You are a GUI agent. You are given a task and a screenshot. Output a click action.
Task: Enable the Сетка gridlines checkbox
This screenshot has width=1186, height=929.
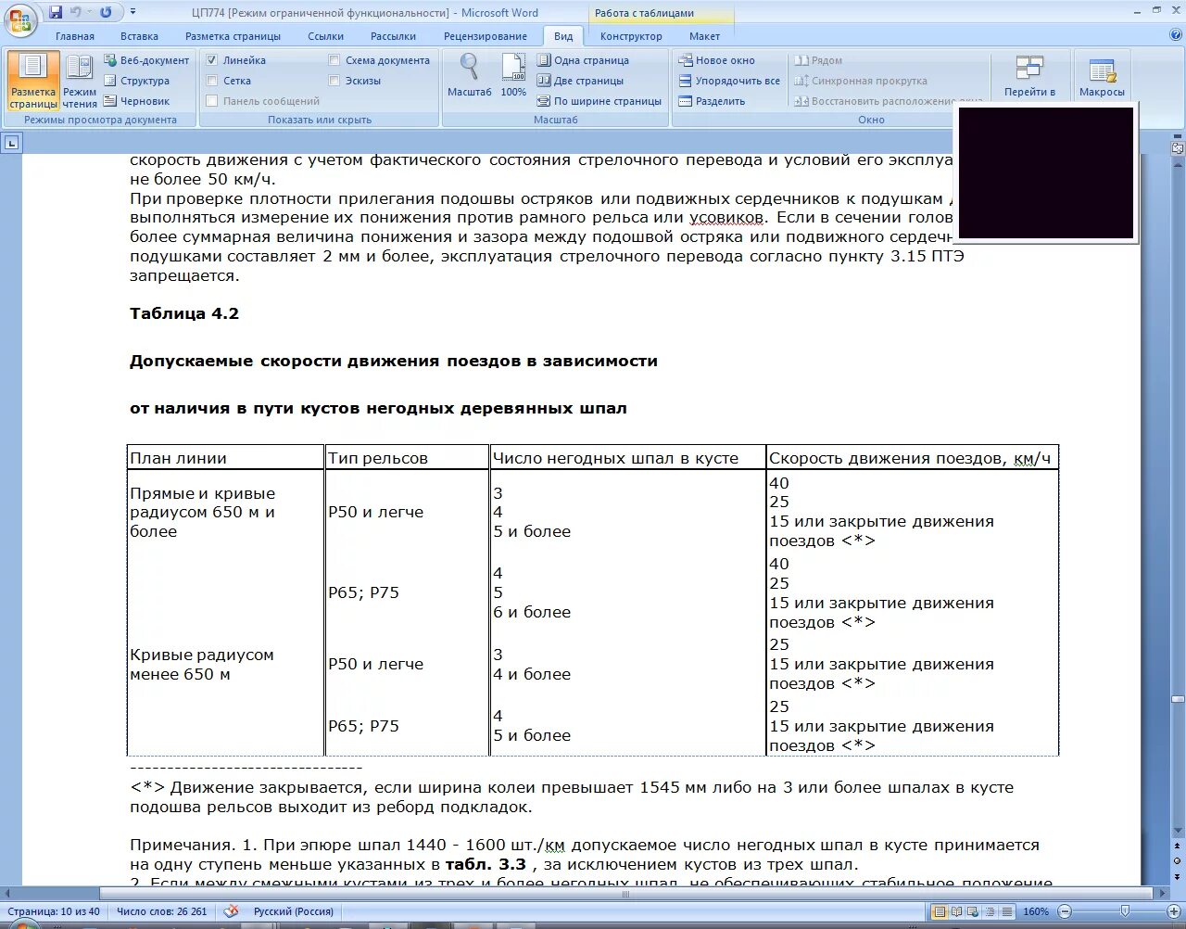[x=212, y=81]
